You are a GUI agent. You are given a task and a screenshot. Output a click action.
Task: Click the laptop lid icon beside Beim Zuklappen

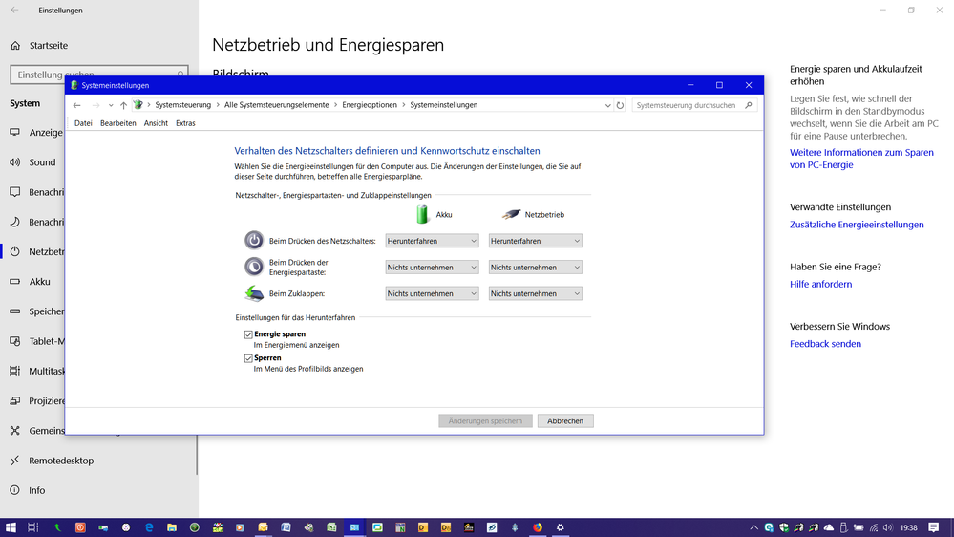254,293
